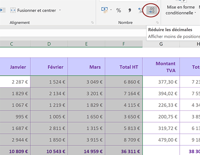
Task: Click cell containing 1 219 €
Action: pyautogui.click(x=49, y=105)
